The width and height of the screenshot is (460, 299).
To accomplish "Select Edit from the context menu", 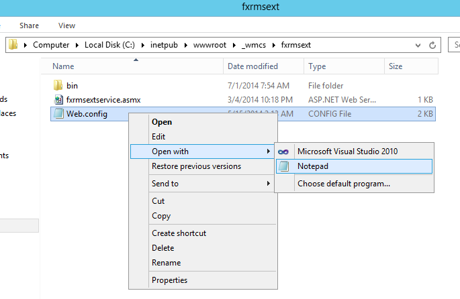I will tap(158, 137).
